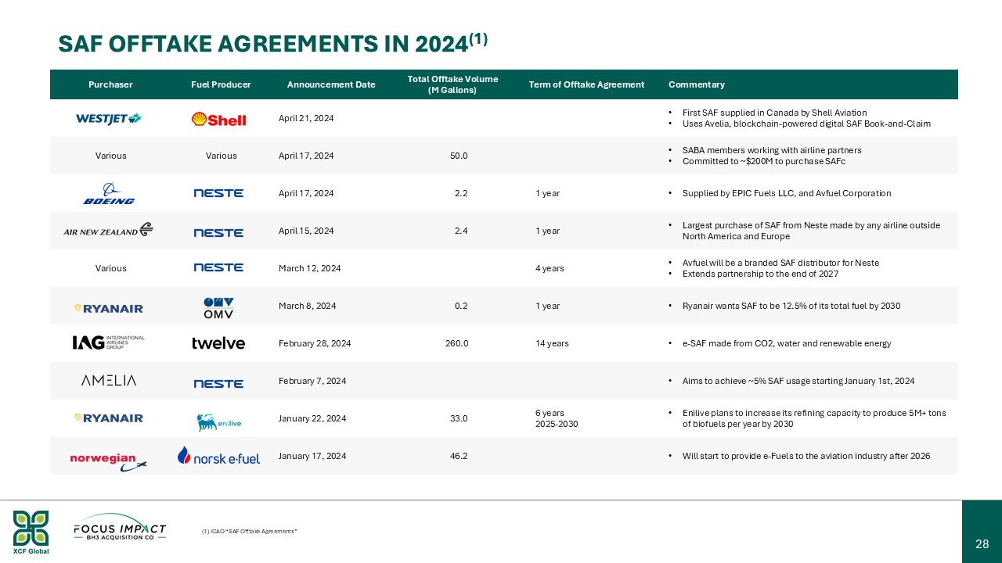The image size is (1002, 563).
Task: Click the 14 years term cell
Action: [x=552, y=343]
